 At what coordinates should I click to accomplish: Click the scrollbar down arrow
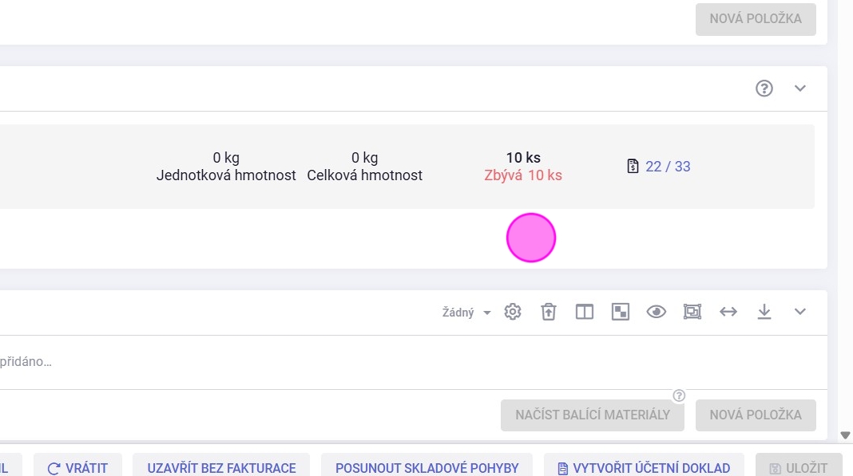tap(846, 435)
